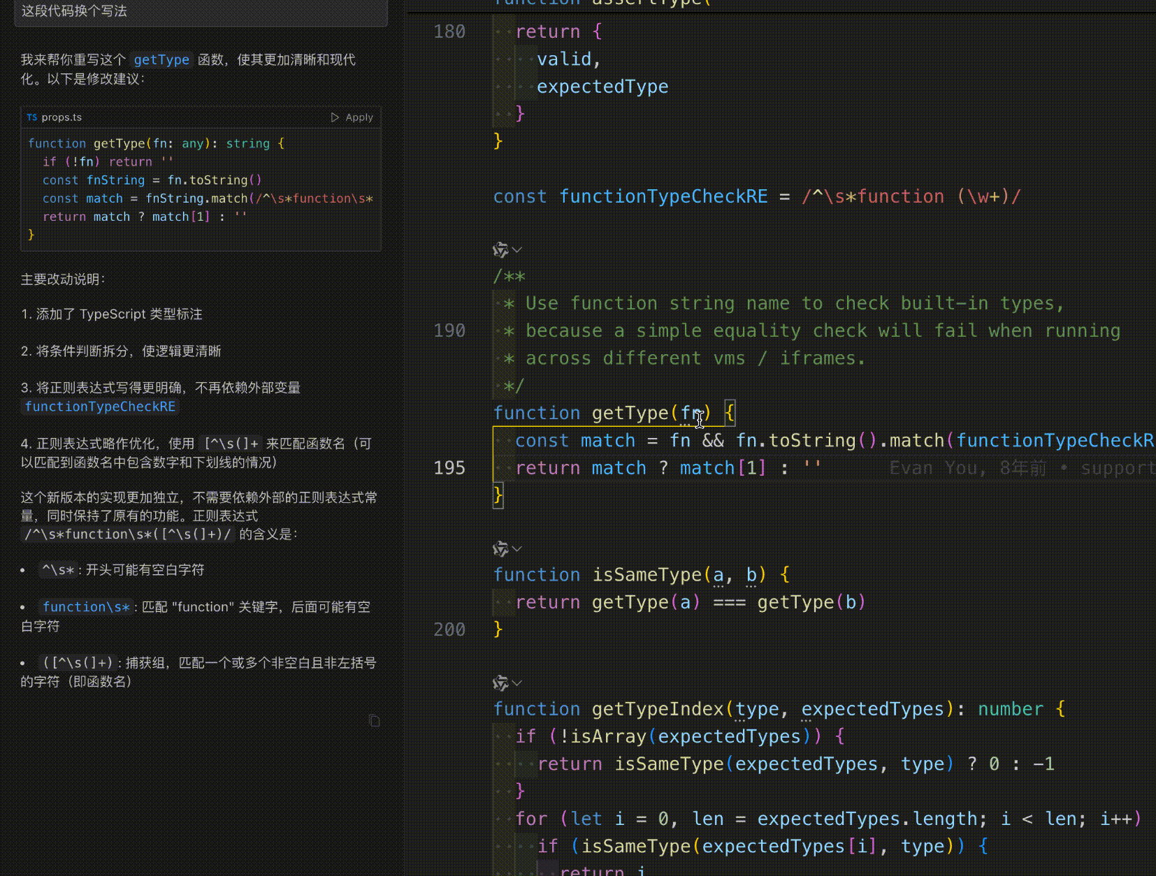This screenshot has height=876, width=1156.
Task: Click the AI codelens icon above getTypeIndex
Action: pos(500,682)
